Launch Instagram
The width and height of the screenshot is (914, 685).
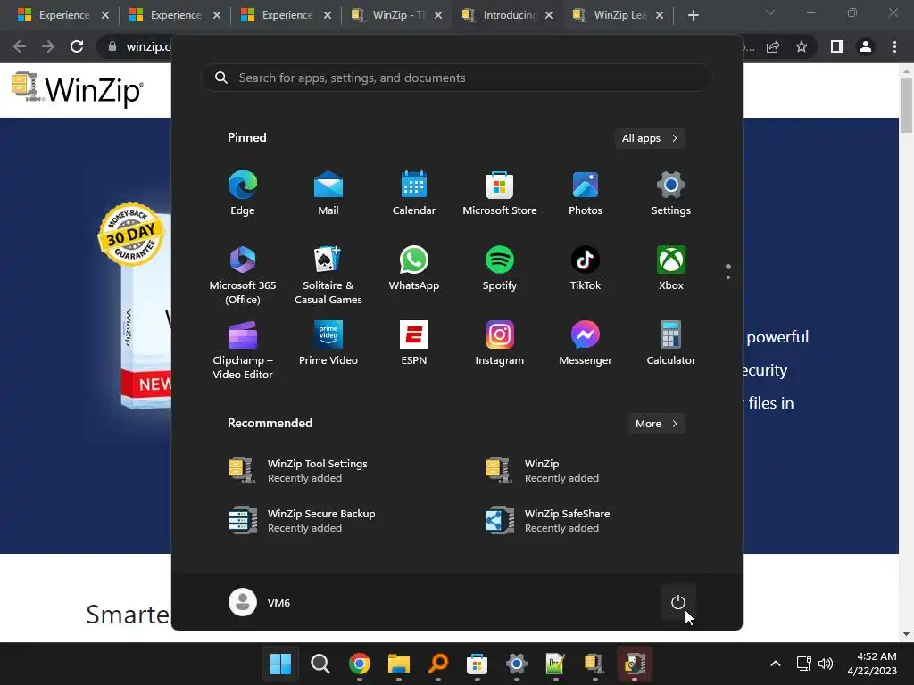click(500, 343)
